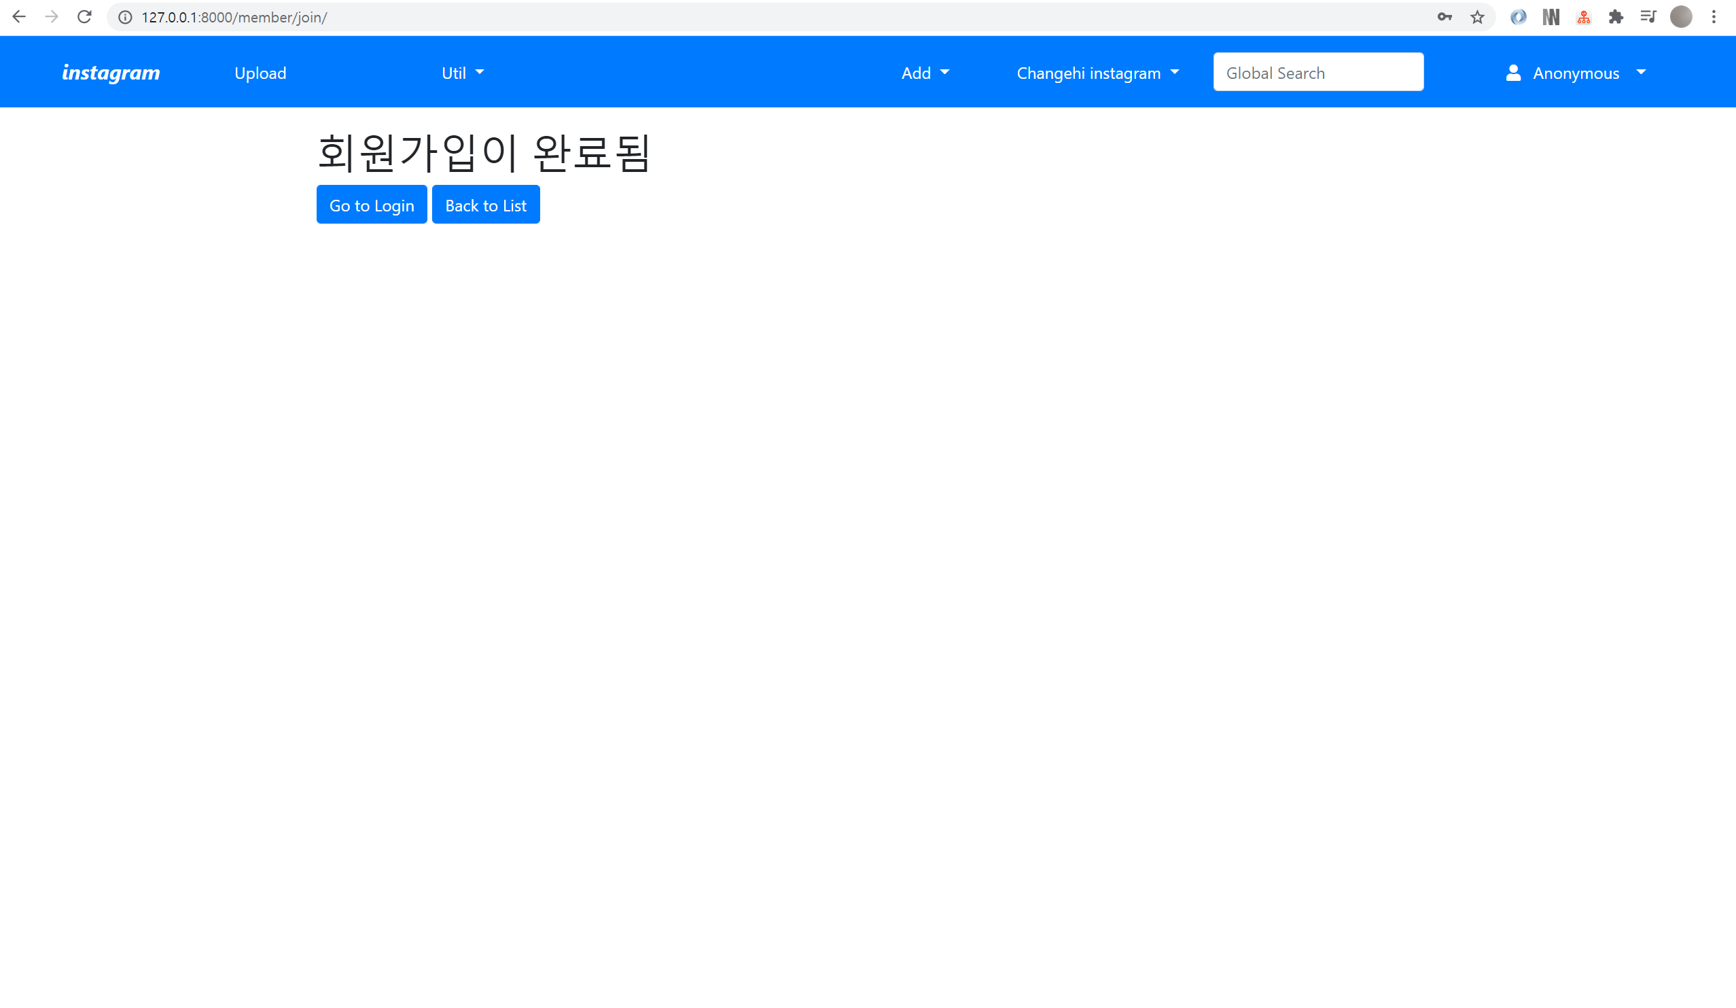Click the browser forward arrow

[52, 16]
